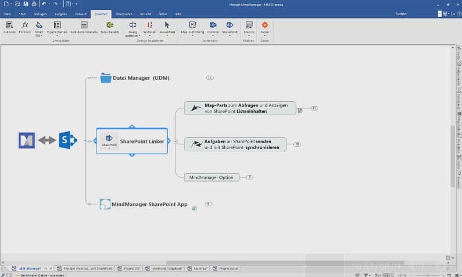
Task: Expand the Aufgaben topic subtopic counter
Action: [x=297, y=144]
